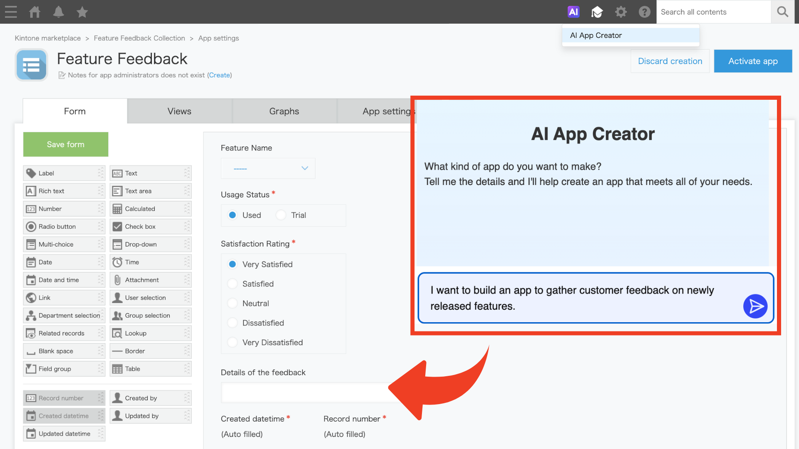The height and width of the screenshot is (449, 799).
Task: Open the settings gear icon
Action: (x=621, y=12)
